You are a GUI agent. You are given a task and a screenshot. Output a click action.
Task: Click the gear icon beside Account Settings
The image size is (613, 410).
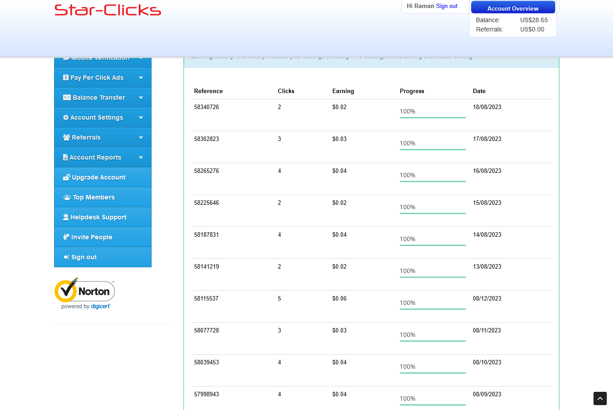point(66,117)
